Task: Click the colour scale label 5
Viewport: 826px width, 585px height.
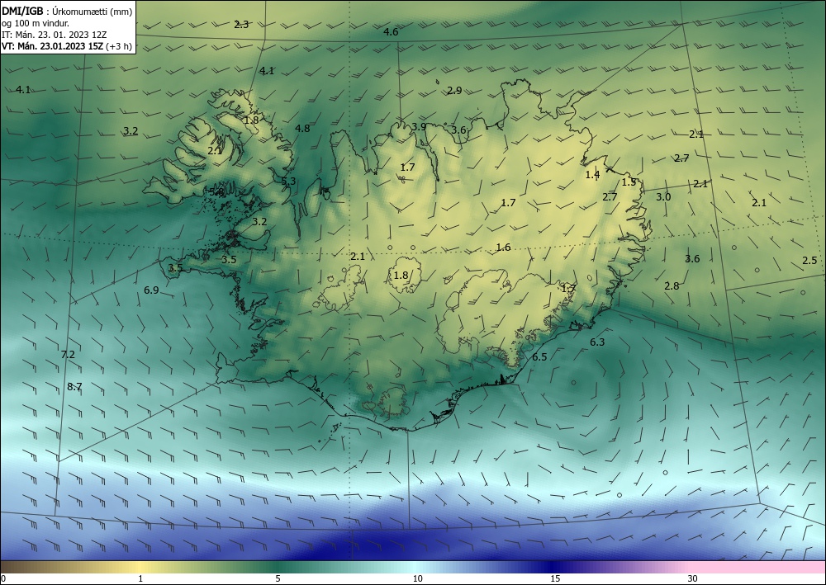Action: (x=278, y=579)
